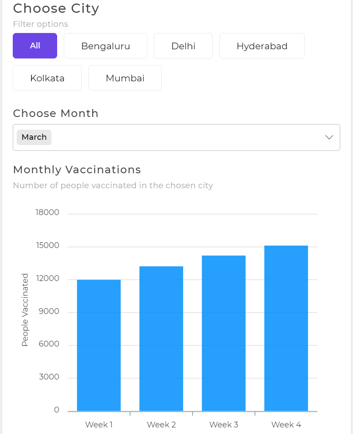The image size is (353, 434).
Task: Select the Week 3 bar
Action: [x=224, y=333]
